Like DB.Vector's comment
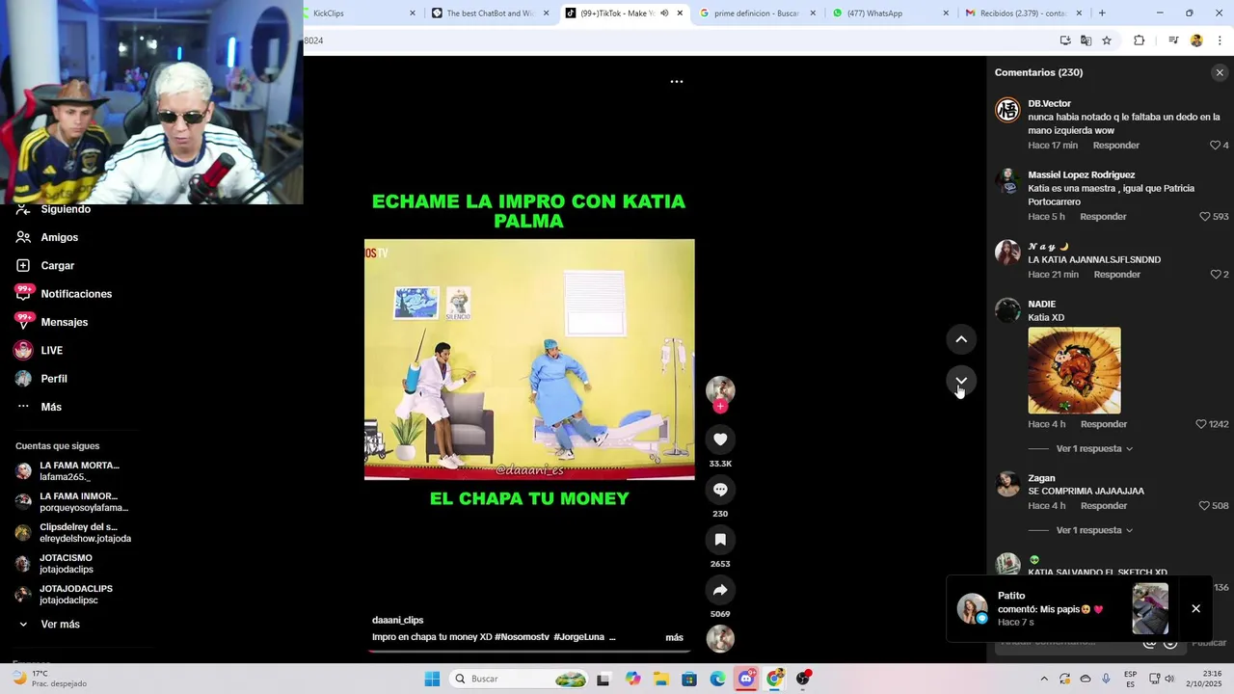This screenshot has width=1234, height=694. click(x=1215, y=146)
